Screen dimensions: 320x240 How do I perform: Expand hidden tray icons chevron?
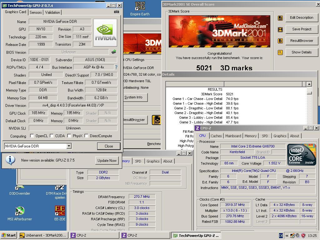287,236
